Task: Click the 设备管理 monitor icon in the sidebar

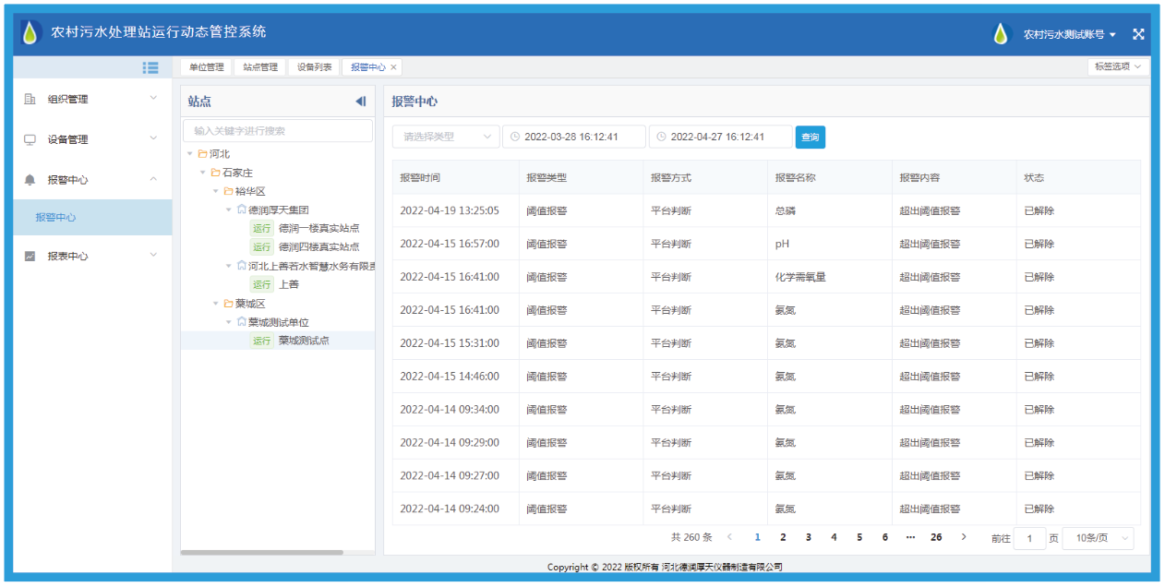Action: pos(30,139)
